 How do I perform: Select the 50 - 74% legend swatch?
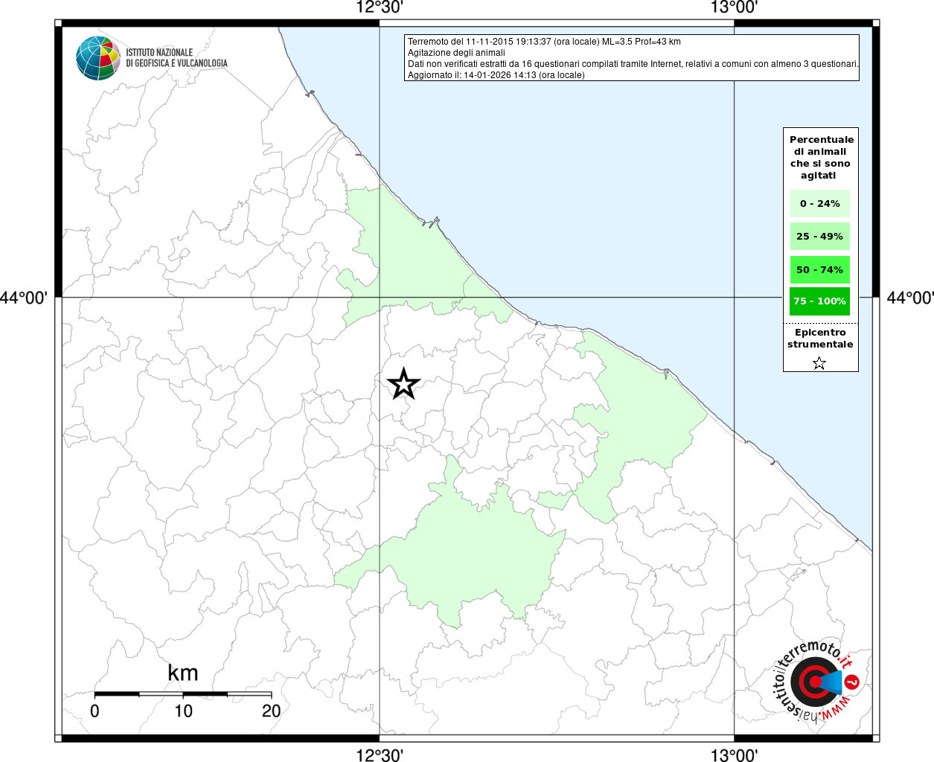[819, 269]
